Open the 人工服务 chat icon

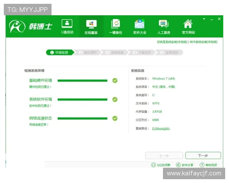click(x=164, y=24)
